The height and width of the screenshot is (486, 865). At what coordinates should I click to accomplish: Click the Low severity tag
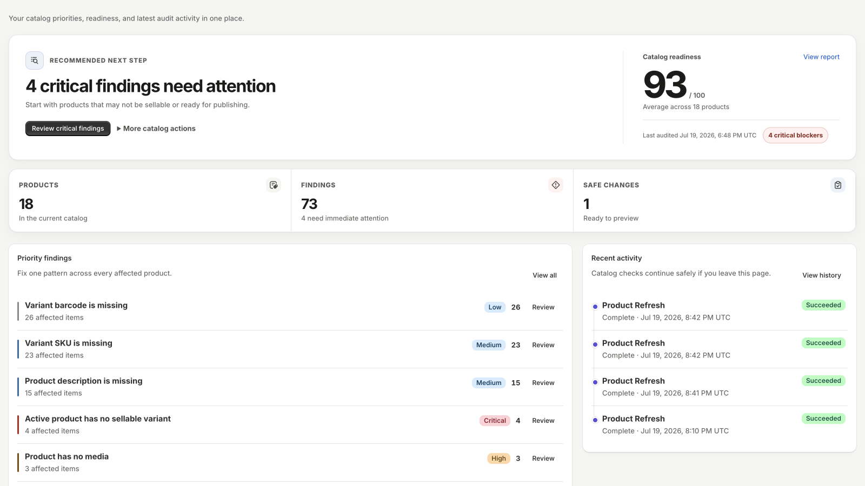[495, 307]
